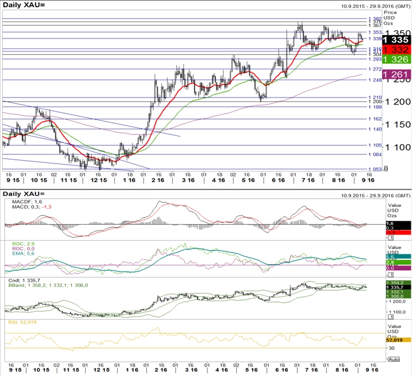Image resolution: width=412 pixels, height=376 pixels.
Task: Click the green ROC; 2,9 legend label
Action: pyautogui.click(x=23, y=244)
